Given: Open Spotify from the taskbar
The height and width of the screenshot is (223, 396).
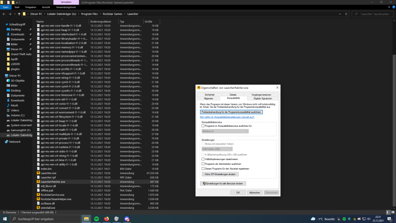Looking at the screenshot, I should pyautogui.click(x=97, y=219).
